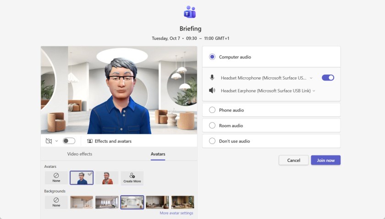
Task: Turn on the camera toggle switch
Action: (69, 141)
